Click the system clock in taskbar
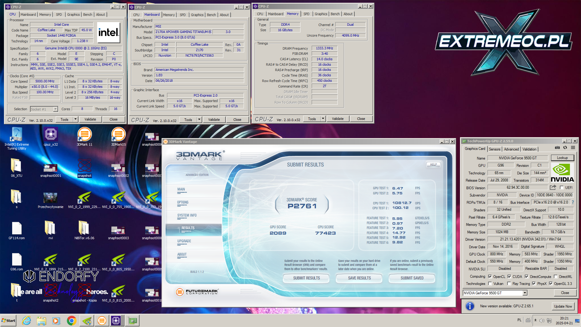This screenshot has width=581, height=327. point(564,321)
